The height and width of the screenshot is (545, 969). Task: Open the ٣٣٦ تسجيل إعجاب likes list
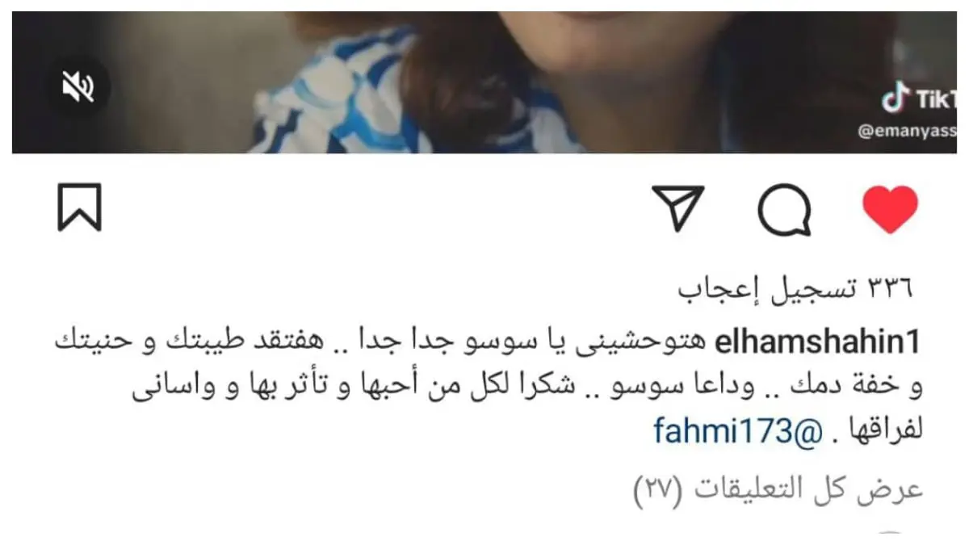pos(795,290)
